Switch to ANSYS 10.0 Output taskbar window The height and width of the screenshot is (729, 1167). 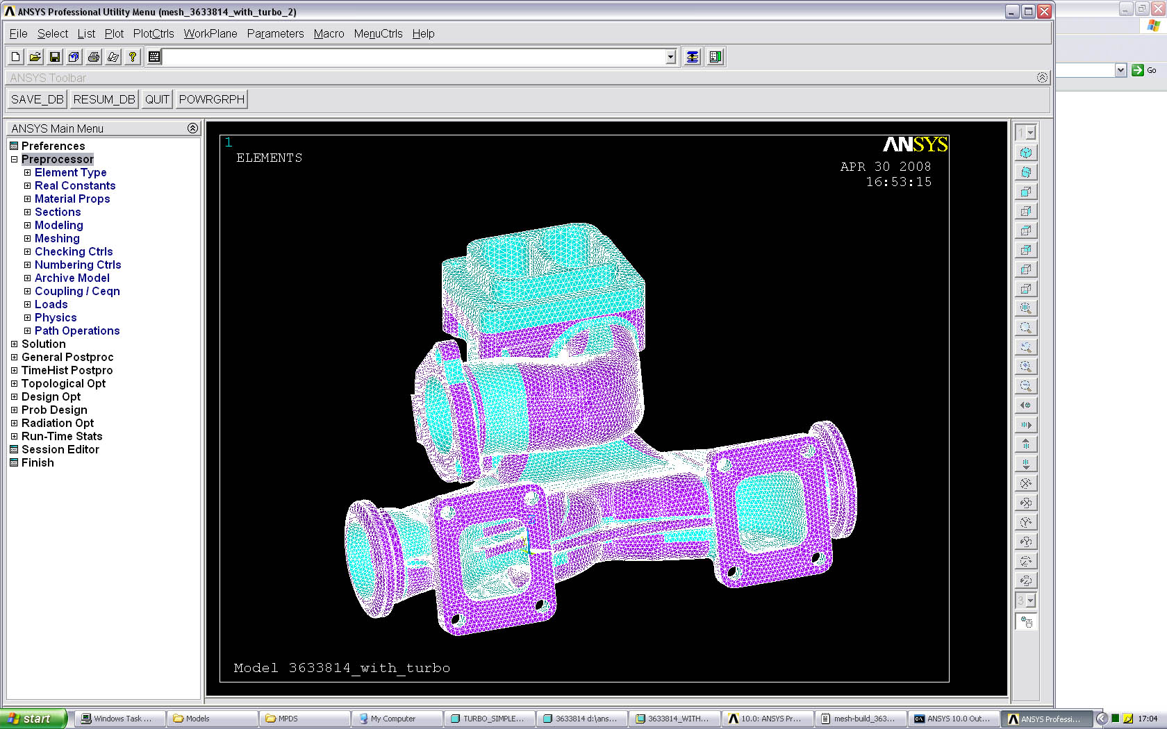point(953,719)
